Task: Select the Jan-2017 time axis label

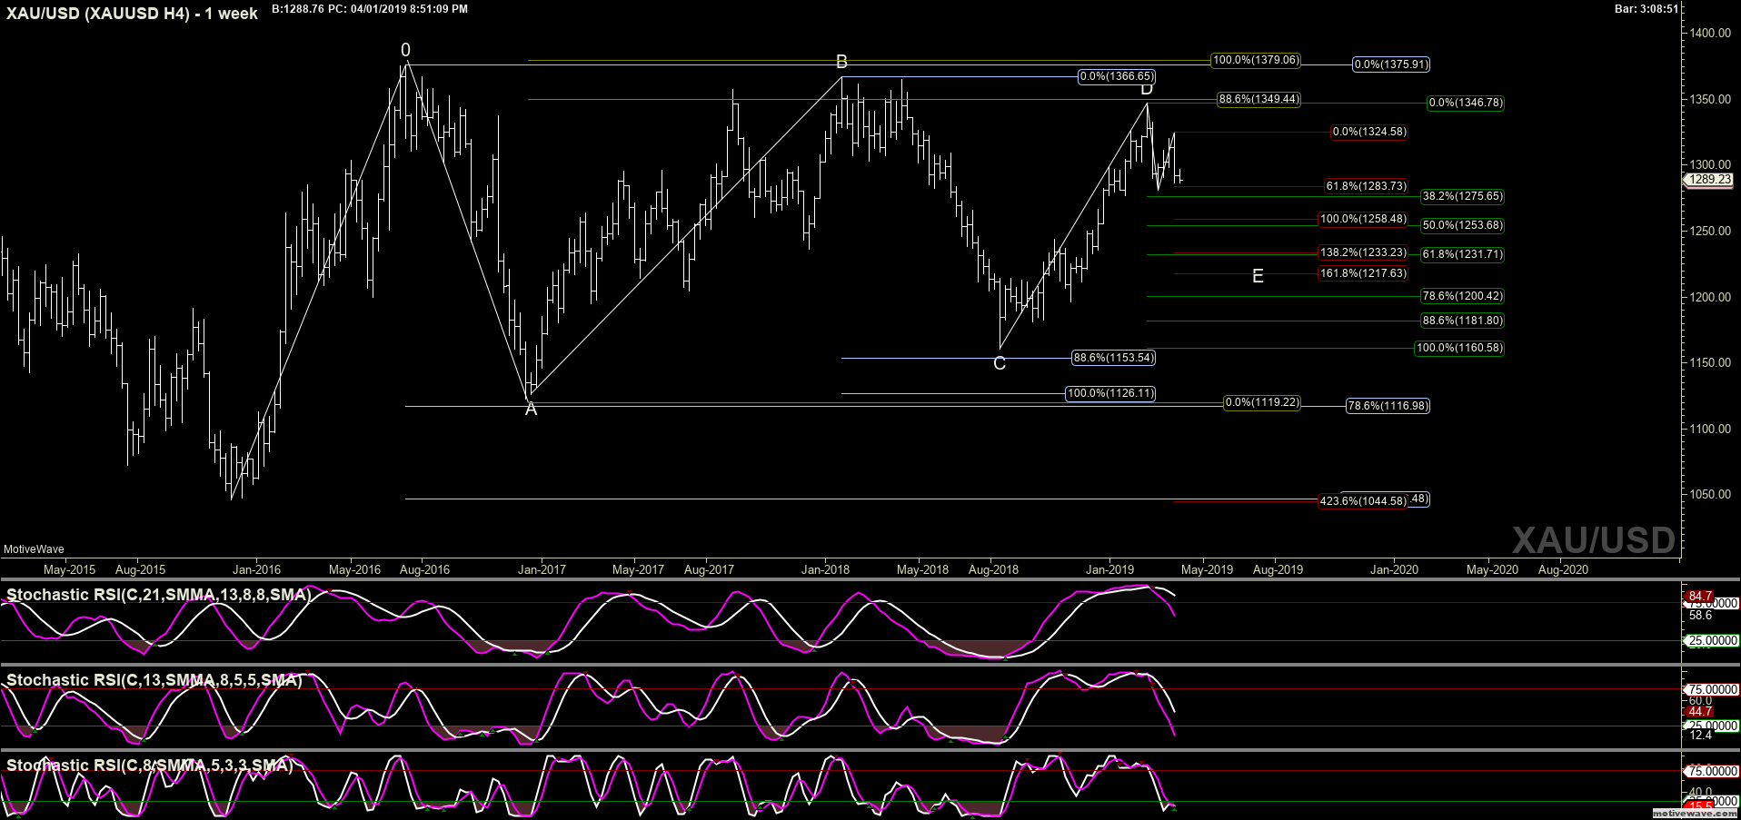Action: 542,569
